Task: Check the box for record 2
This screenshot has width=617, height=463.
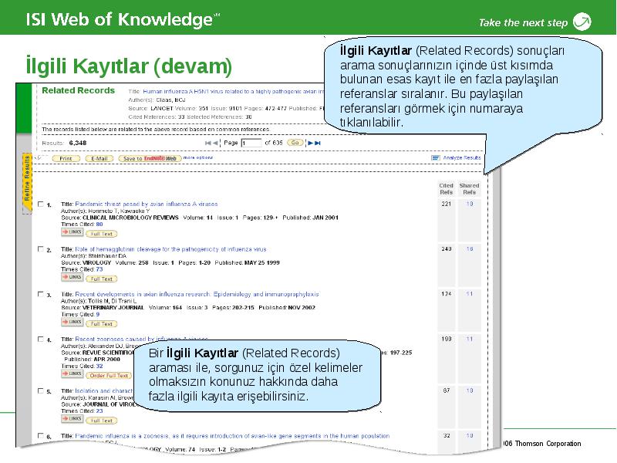Action: 41,248
